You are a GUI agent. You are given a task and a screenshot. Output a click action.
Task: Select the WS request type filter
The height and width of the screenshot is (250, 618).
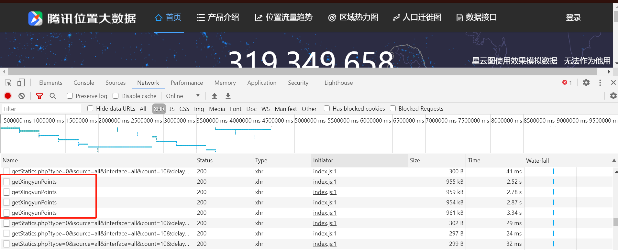click(x=265, y=109)
